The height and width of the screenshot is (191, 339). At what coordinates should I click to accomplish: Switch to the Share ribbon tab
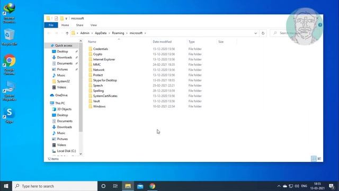(79, 25)
